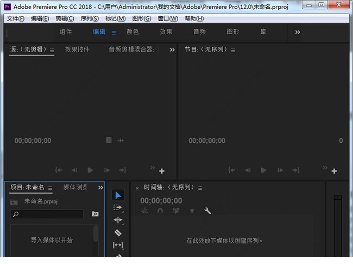This screenshot has width=353, height=267.
Task: Toggle insert sequences as nests icon
Action: (x=144, y=211)
